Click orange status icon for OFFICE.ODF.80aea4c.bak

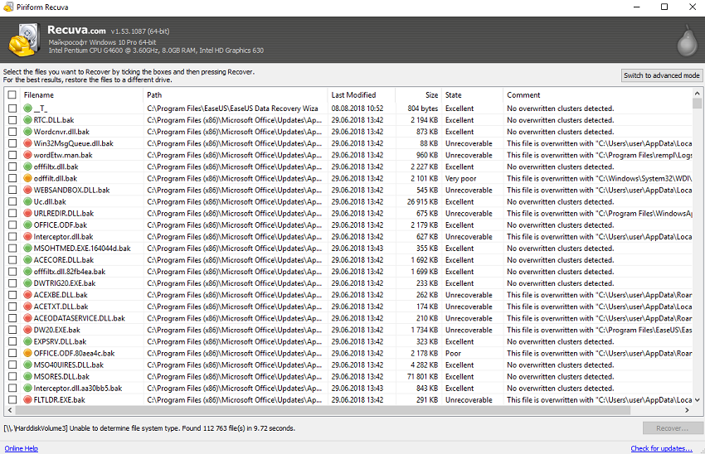pos(28,353)
